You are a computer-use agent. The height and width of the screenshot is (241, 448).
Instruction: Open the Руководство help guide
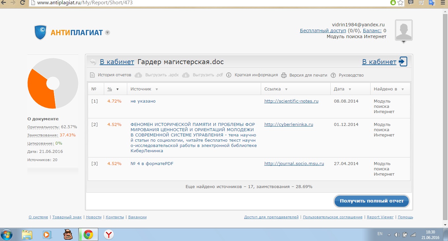[x=351, y=75]
